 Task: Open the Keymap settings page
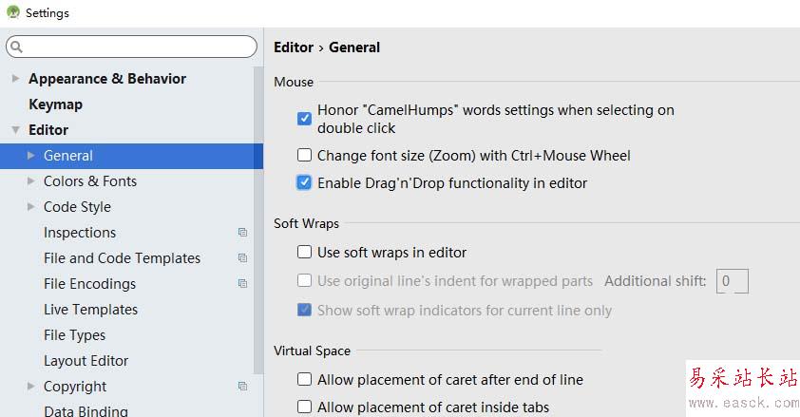pos(55,104)
